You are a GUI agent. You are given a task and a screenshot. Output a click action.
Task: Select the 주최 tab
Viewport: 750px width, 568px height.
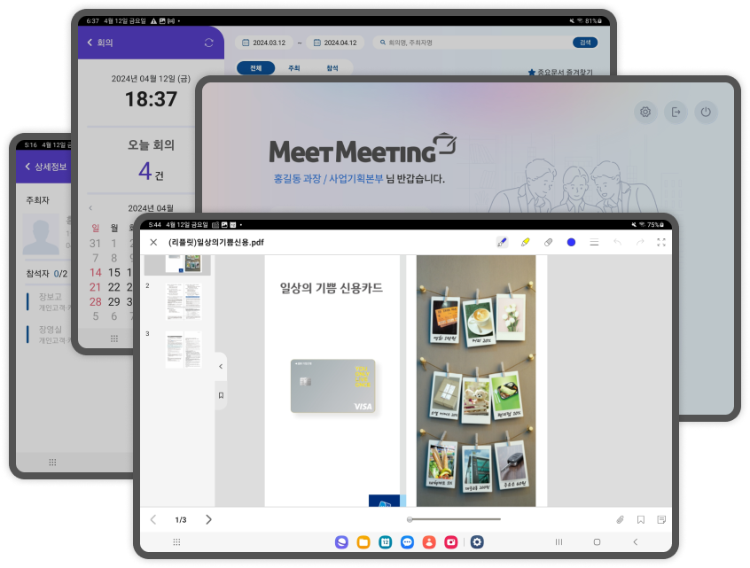pos(294,68)
